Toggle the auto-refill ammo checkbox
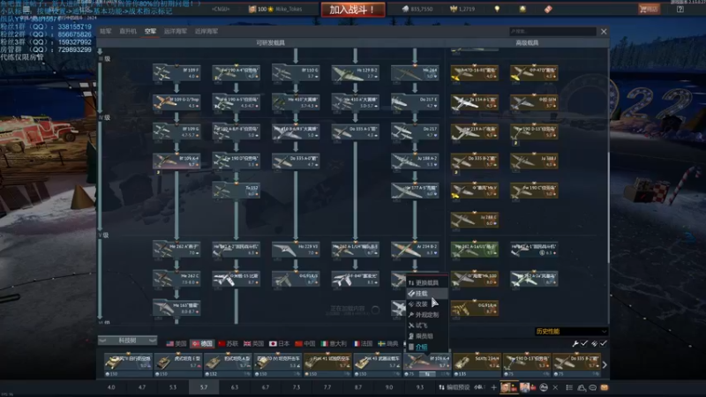Viewport: 706px width, 397px height. [604, 343]
